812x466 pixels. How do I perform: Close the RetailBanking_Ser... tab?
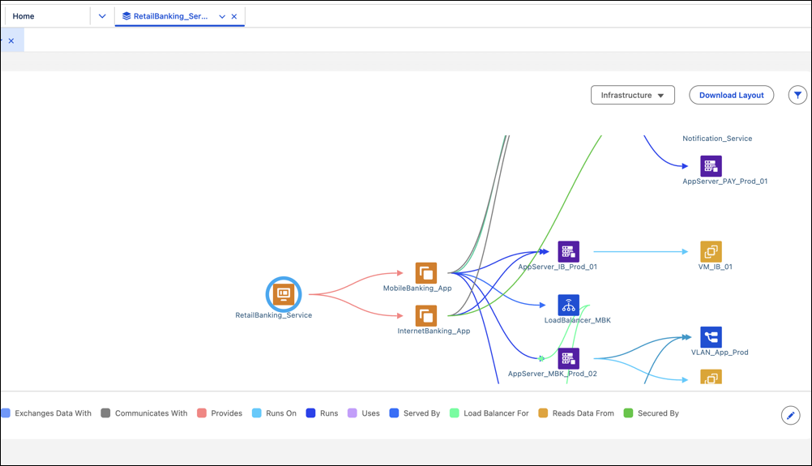tap(234, 16)
